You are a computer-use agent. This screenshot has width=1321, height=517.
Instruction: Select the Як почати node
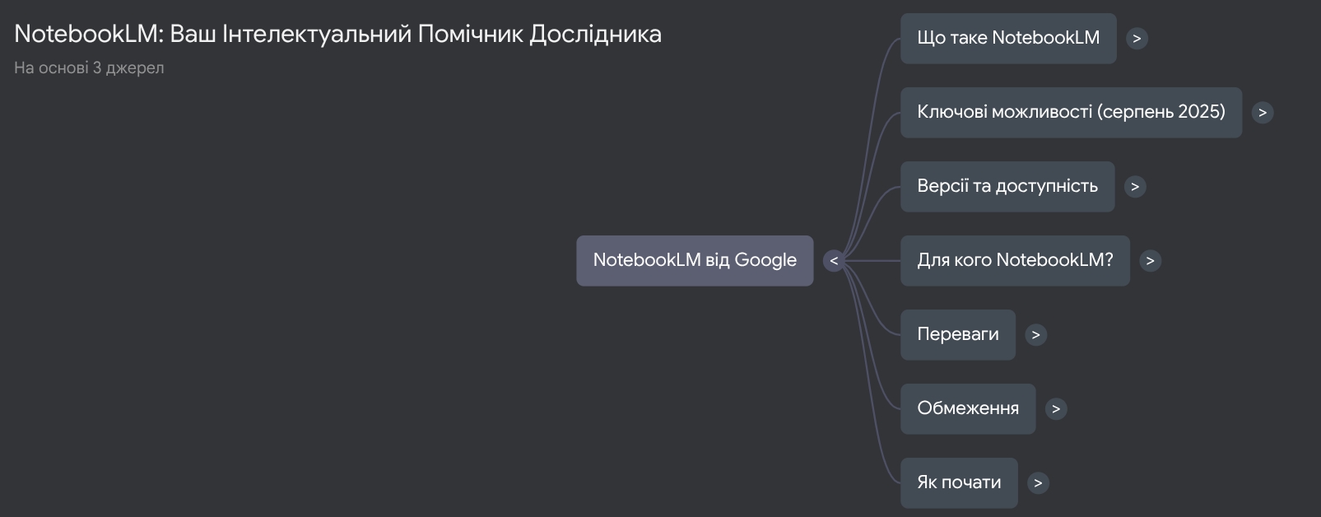[x=959, y=483]
